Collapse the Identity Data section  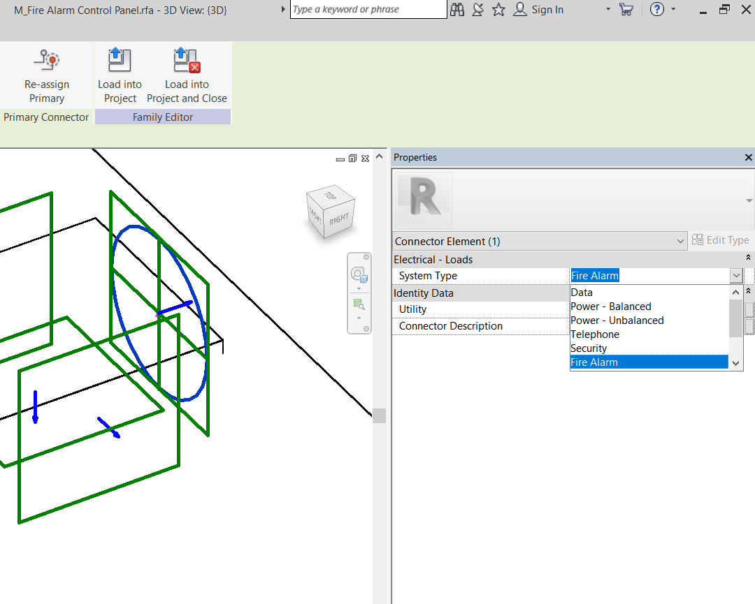(x=748, y=291)
